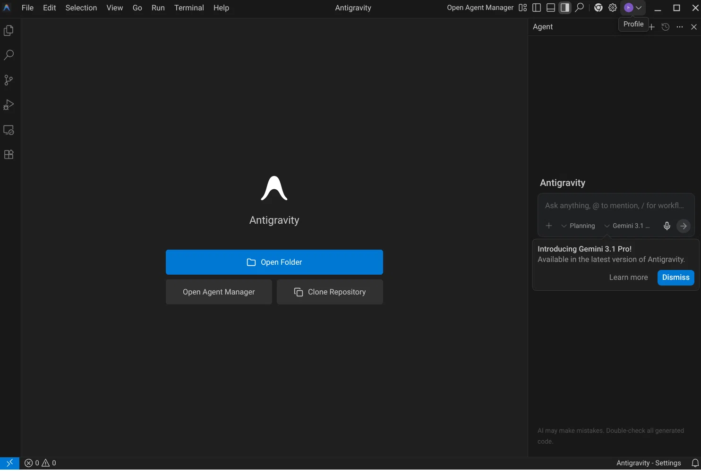
Task: Open the Edit menu
Action: pyautogui.click(x=50, y=8)
